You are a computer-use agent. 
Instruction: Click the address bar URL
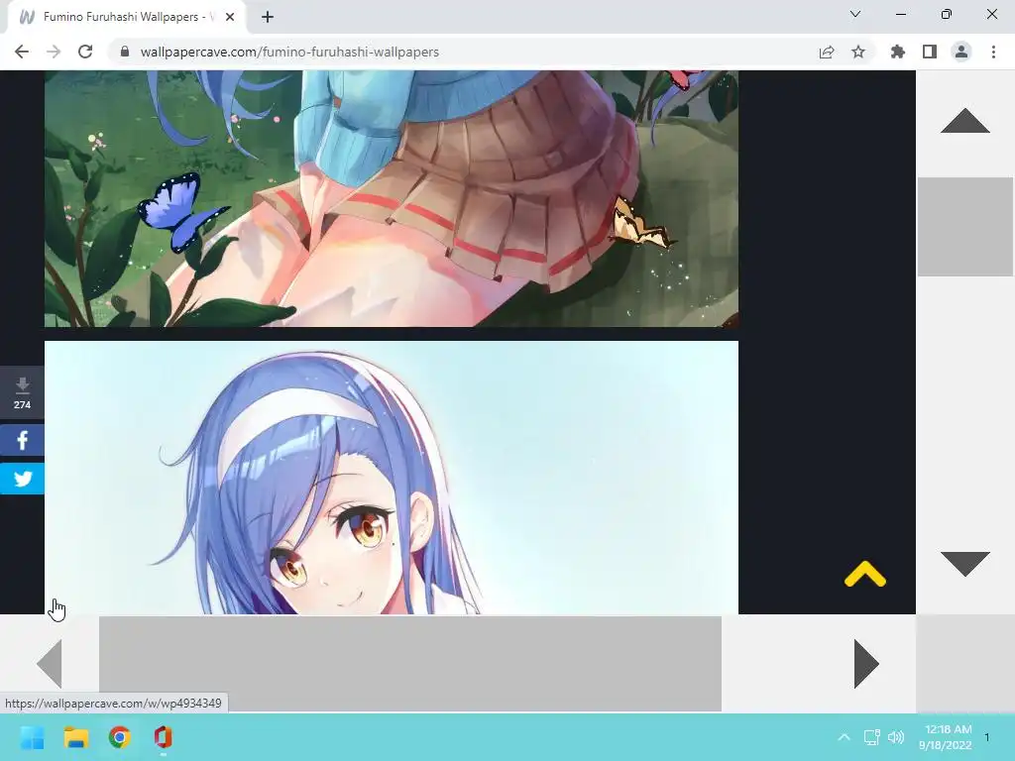click(289, 52)
